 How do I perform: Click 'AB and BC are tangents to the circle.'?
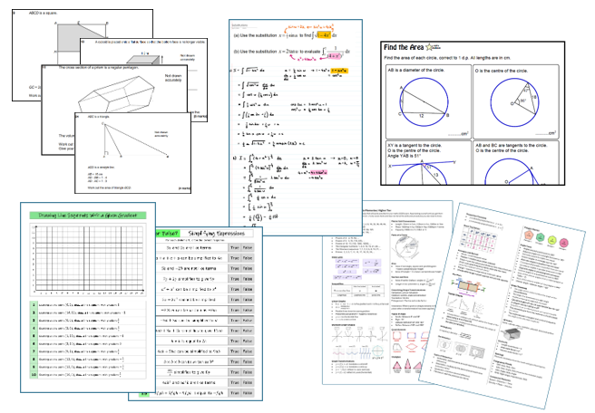tap(512, 146)
